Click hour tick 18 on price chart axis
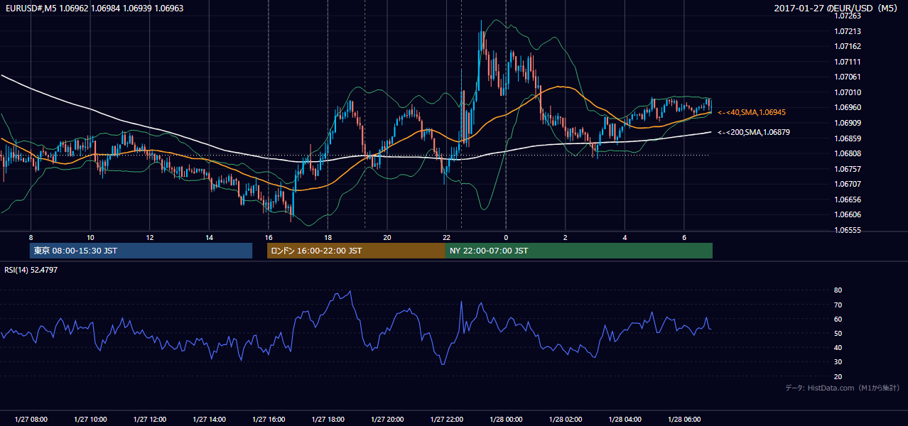 [x=328, y=236]
